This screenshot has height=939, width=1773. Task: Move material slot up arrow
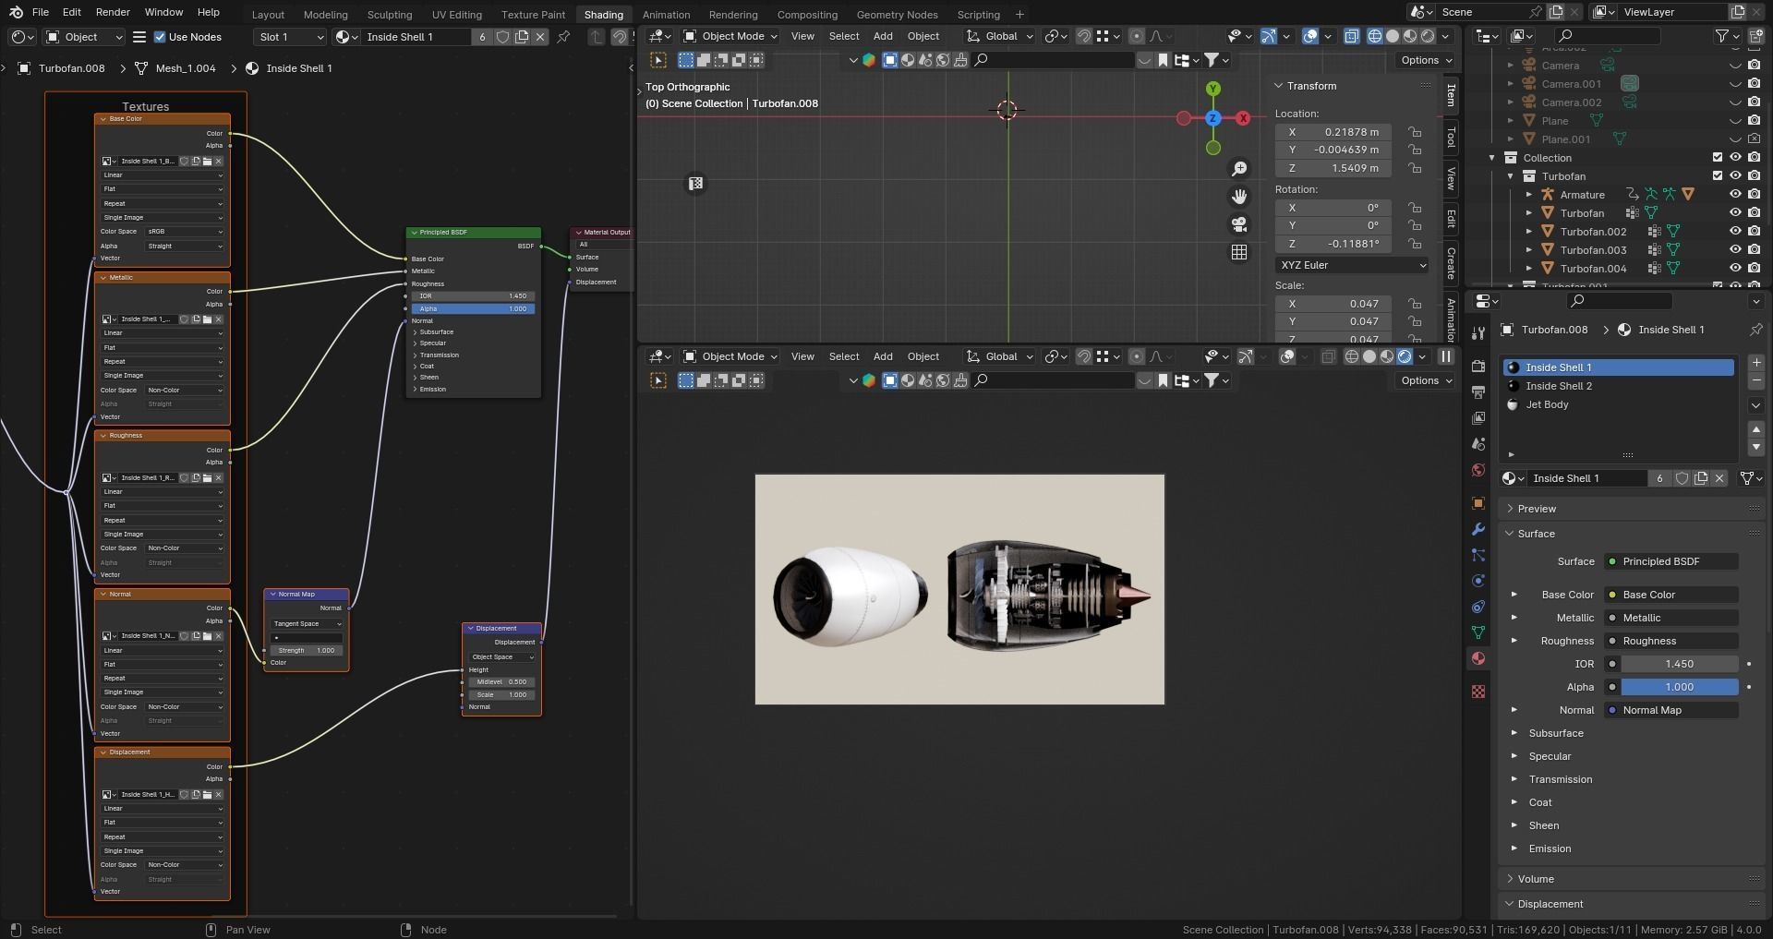1756,429
